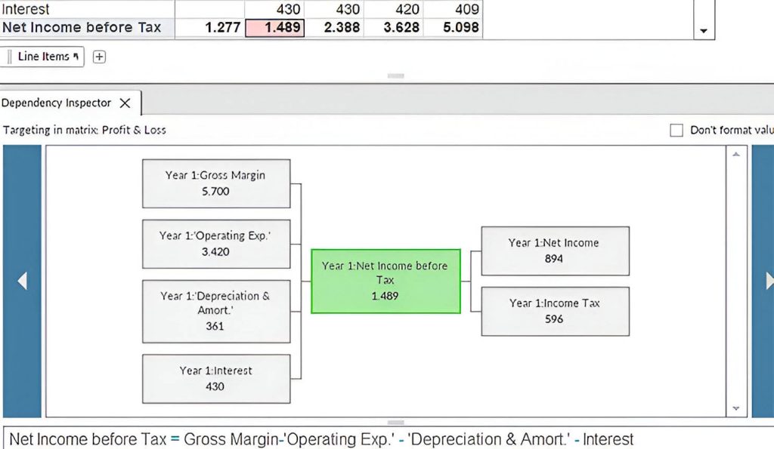Open the Year 1 Interest node
Screen dimensions: 774x449
(x=216, y=378)
